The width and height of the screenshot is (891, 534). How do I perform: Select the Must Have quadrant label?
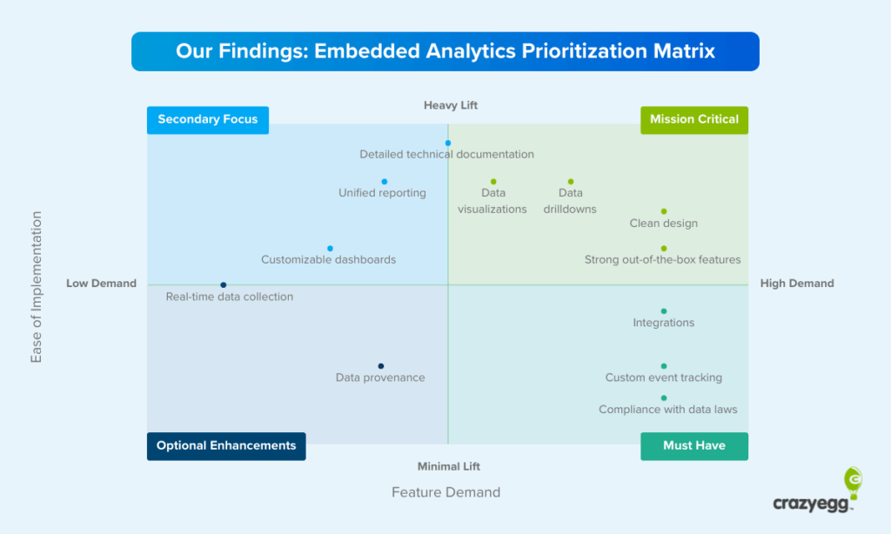tap(693, 446)
